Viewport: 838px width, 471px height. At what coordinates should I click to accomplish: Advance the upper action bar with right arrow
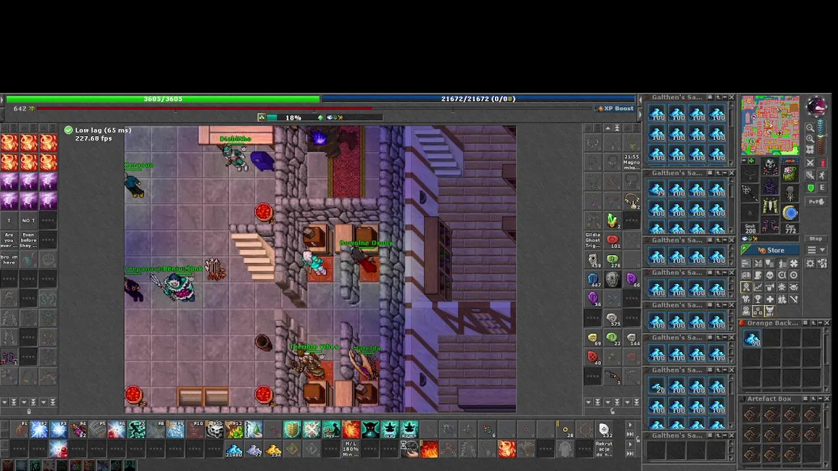pos(630,425)
